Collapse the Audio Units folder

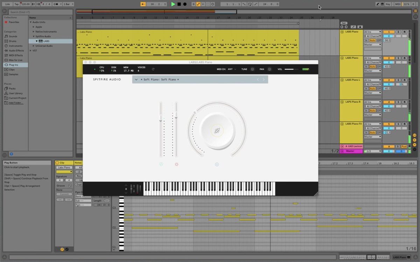click(30, 22)
